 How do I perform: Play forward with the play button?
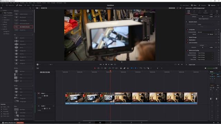[109, 64]
